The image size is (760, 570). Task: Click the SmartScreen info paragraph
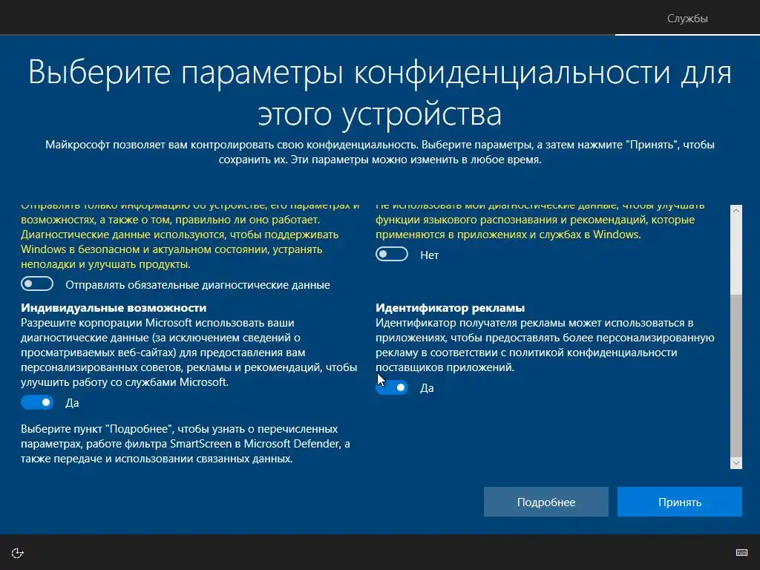185,444
